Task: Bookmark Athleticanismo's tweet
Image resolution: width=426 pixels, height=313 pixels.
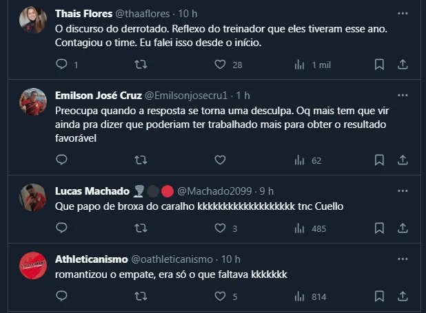Action: tap(379, 296)
